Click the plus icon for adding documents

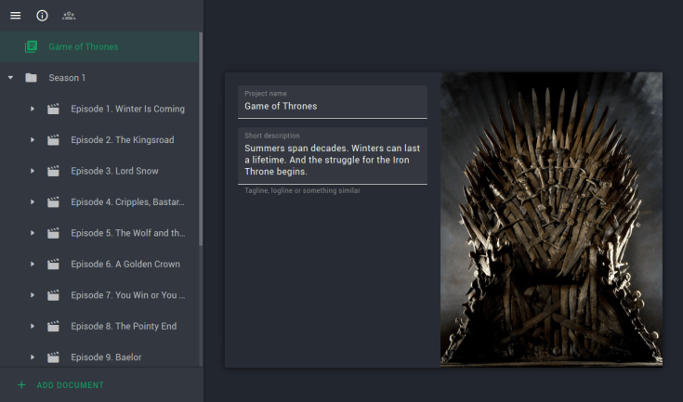pyautogui.click(x=21, y=384)
